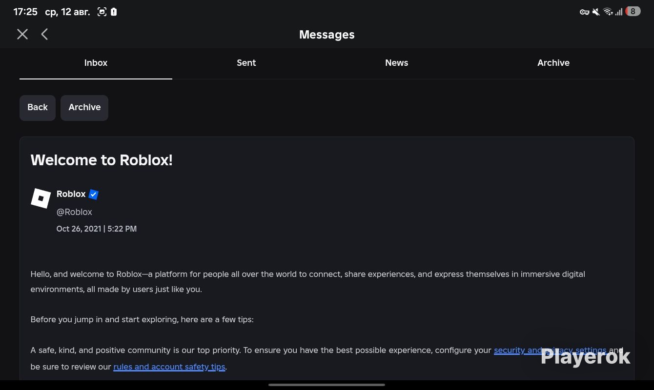Open the rules and account safety tips link
The height and width of the screenshot is (390, 654).
pos(169,367)
